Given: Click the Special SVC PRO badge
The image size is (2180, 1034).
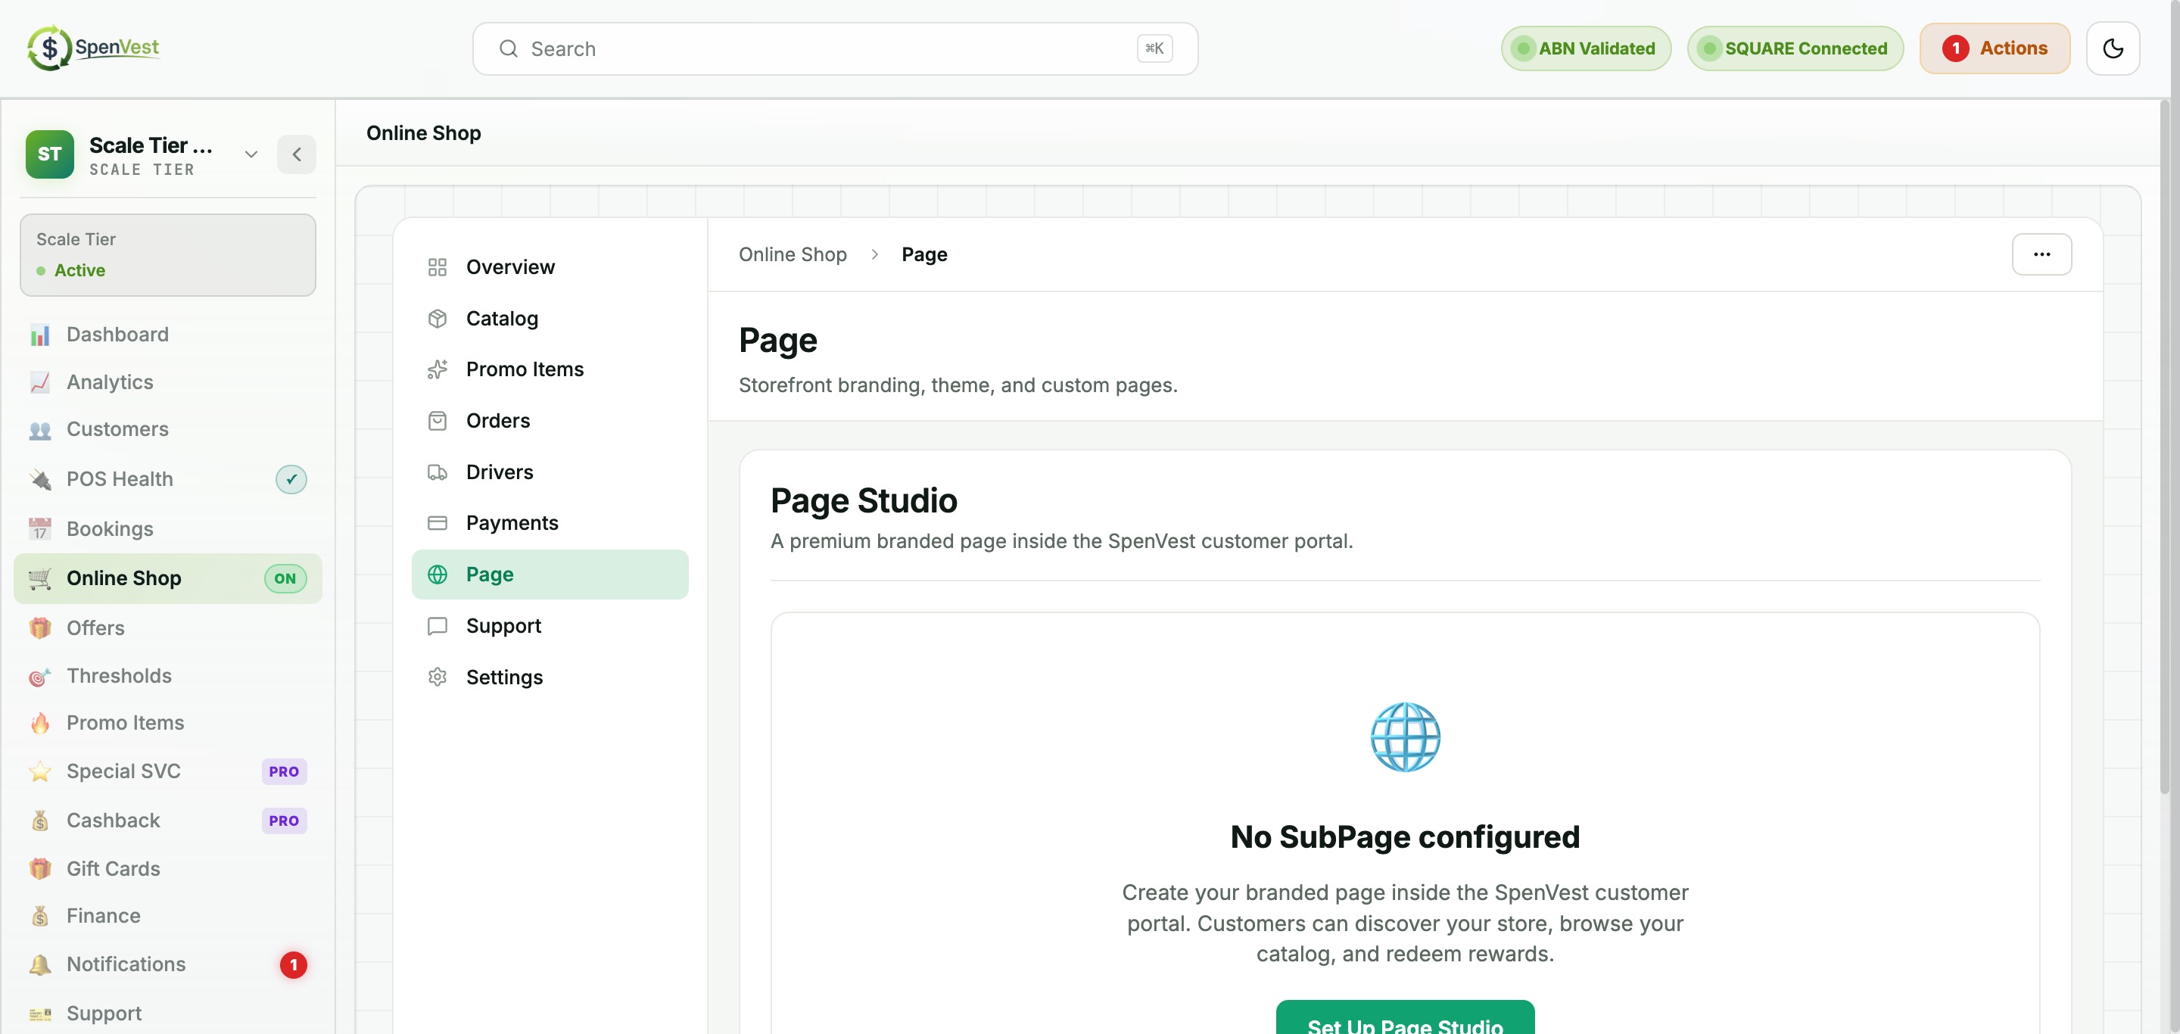Looking at the screenshot, I should pos(284,771).
